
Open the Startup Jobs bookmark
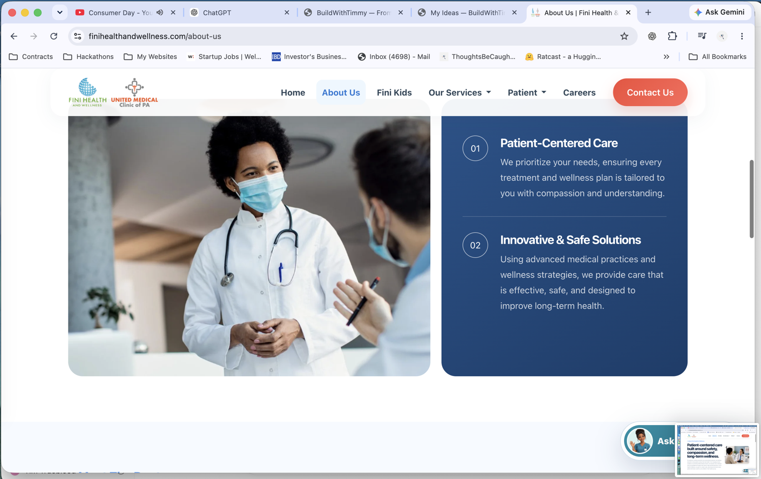224,56
